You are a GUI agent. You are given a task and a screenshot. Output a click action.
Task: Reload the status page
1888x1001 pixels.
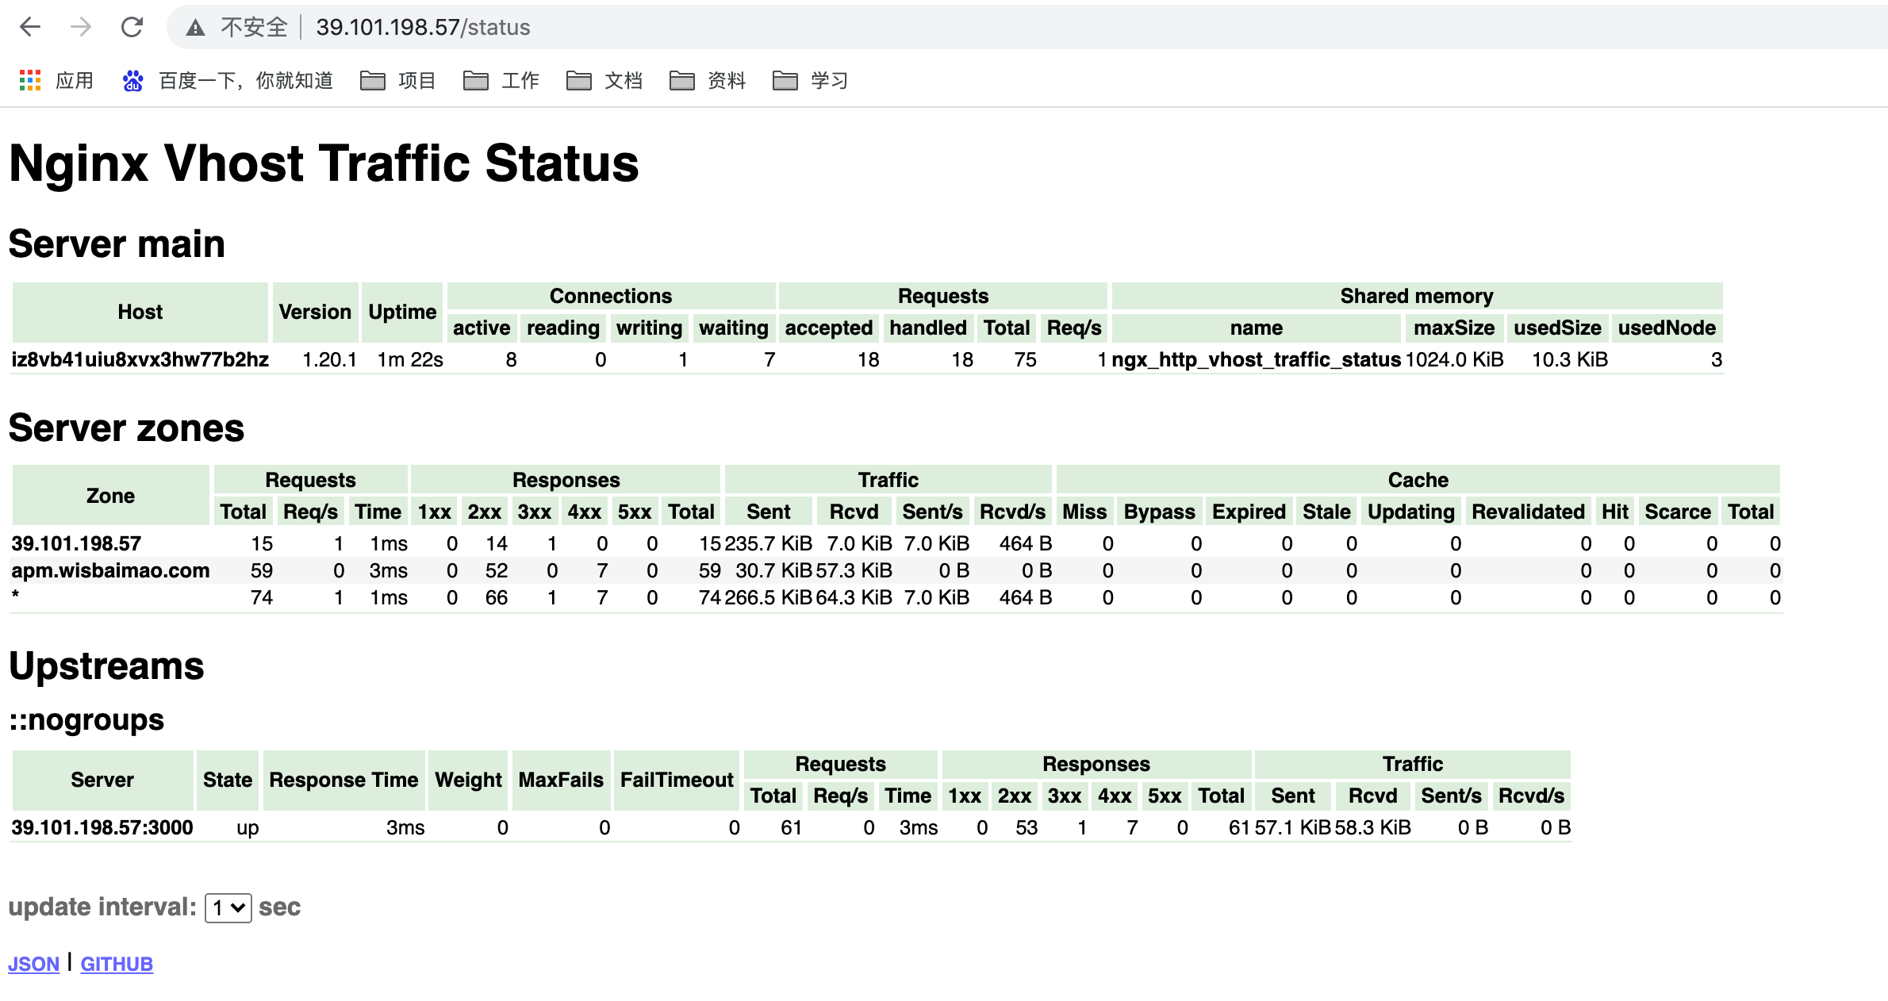pyautogui.click(x=132, y=27)
